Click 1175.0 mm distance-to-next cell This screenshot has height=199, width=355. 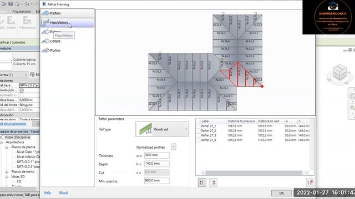click(x=265, y=140)
